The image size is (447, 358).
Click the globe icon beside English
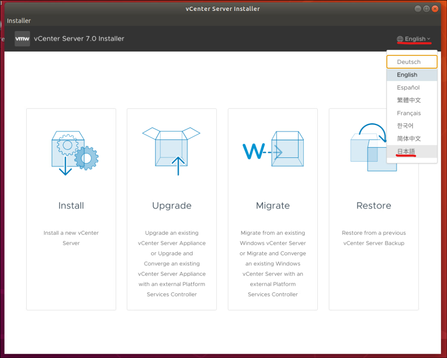400,39
